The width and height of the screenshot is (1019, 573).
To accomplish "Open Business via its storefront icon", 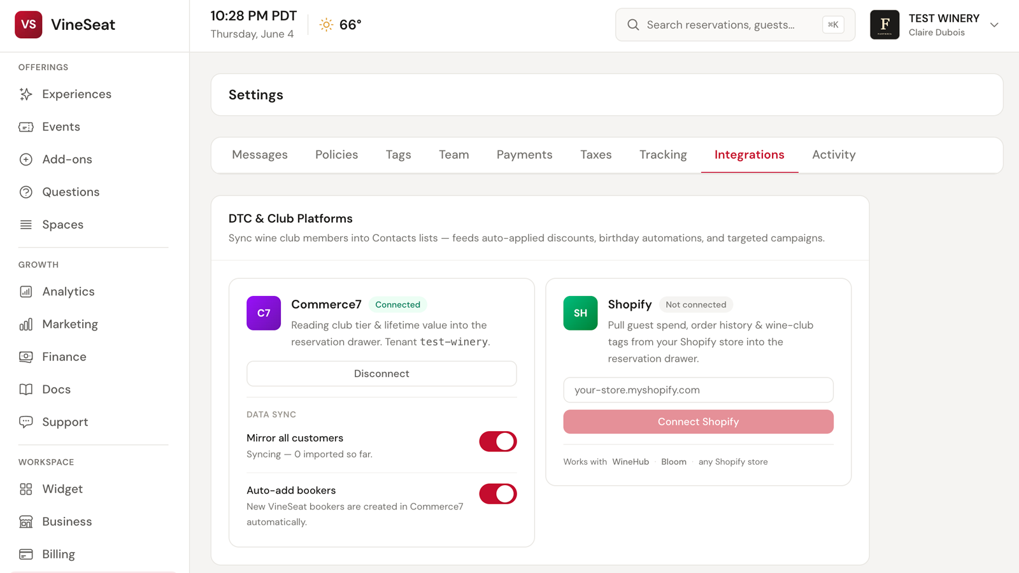I will pyautogui.click(x=26, y=521).
